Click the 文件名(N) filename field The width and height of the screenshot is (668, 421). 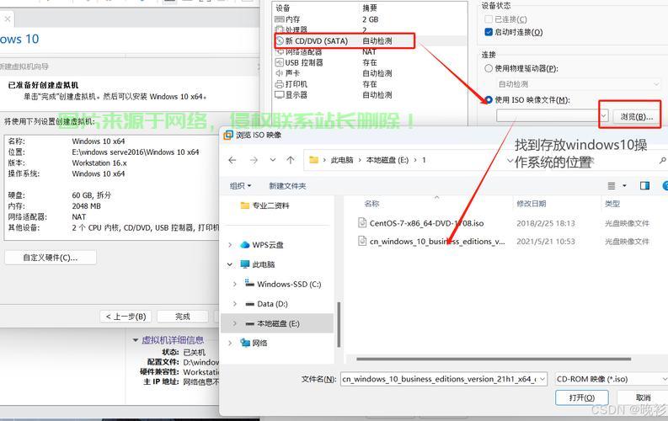[x=443, y=379]
